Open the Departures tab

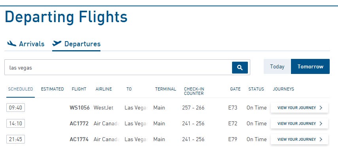(76, 44)
